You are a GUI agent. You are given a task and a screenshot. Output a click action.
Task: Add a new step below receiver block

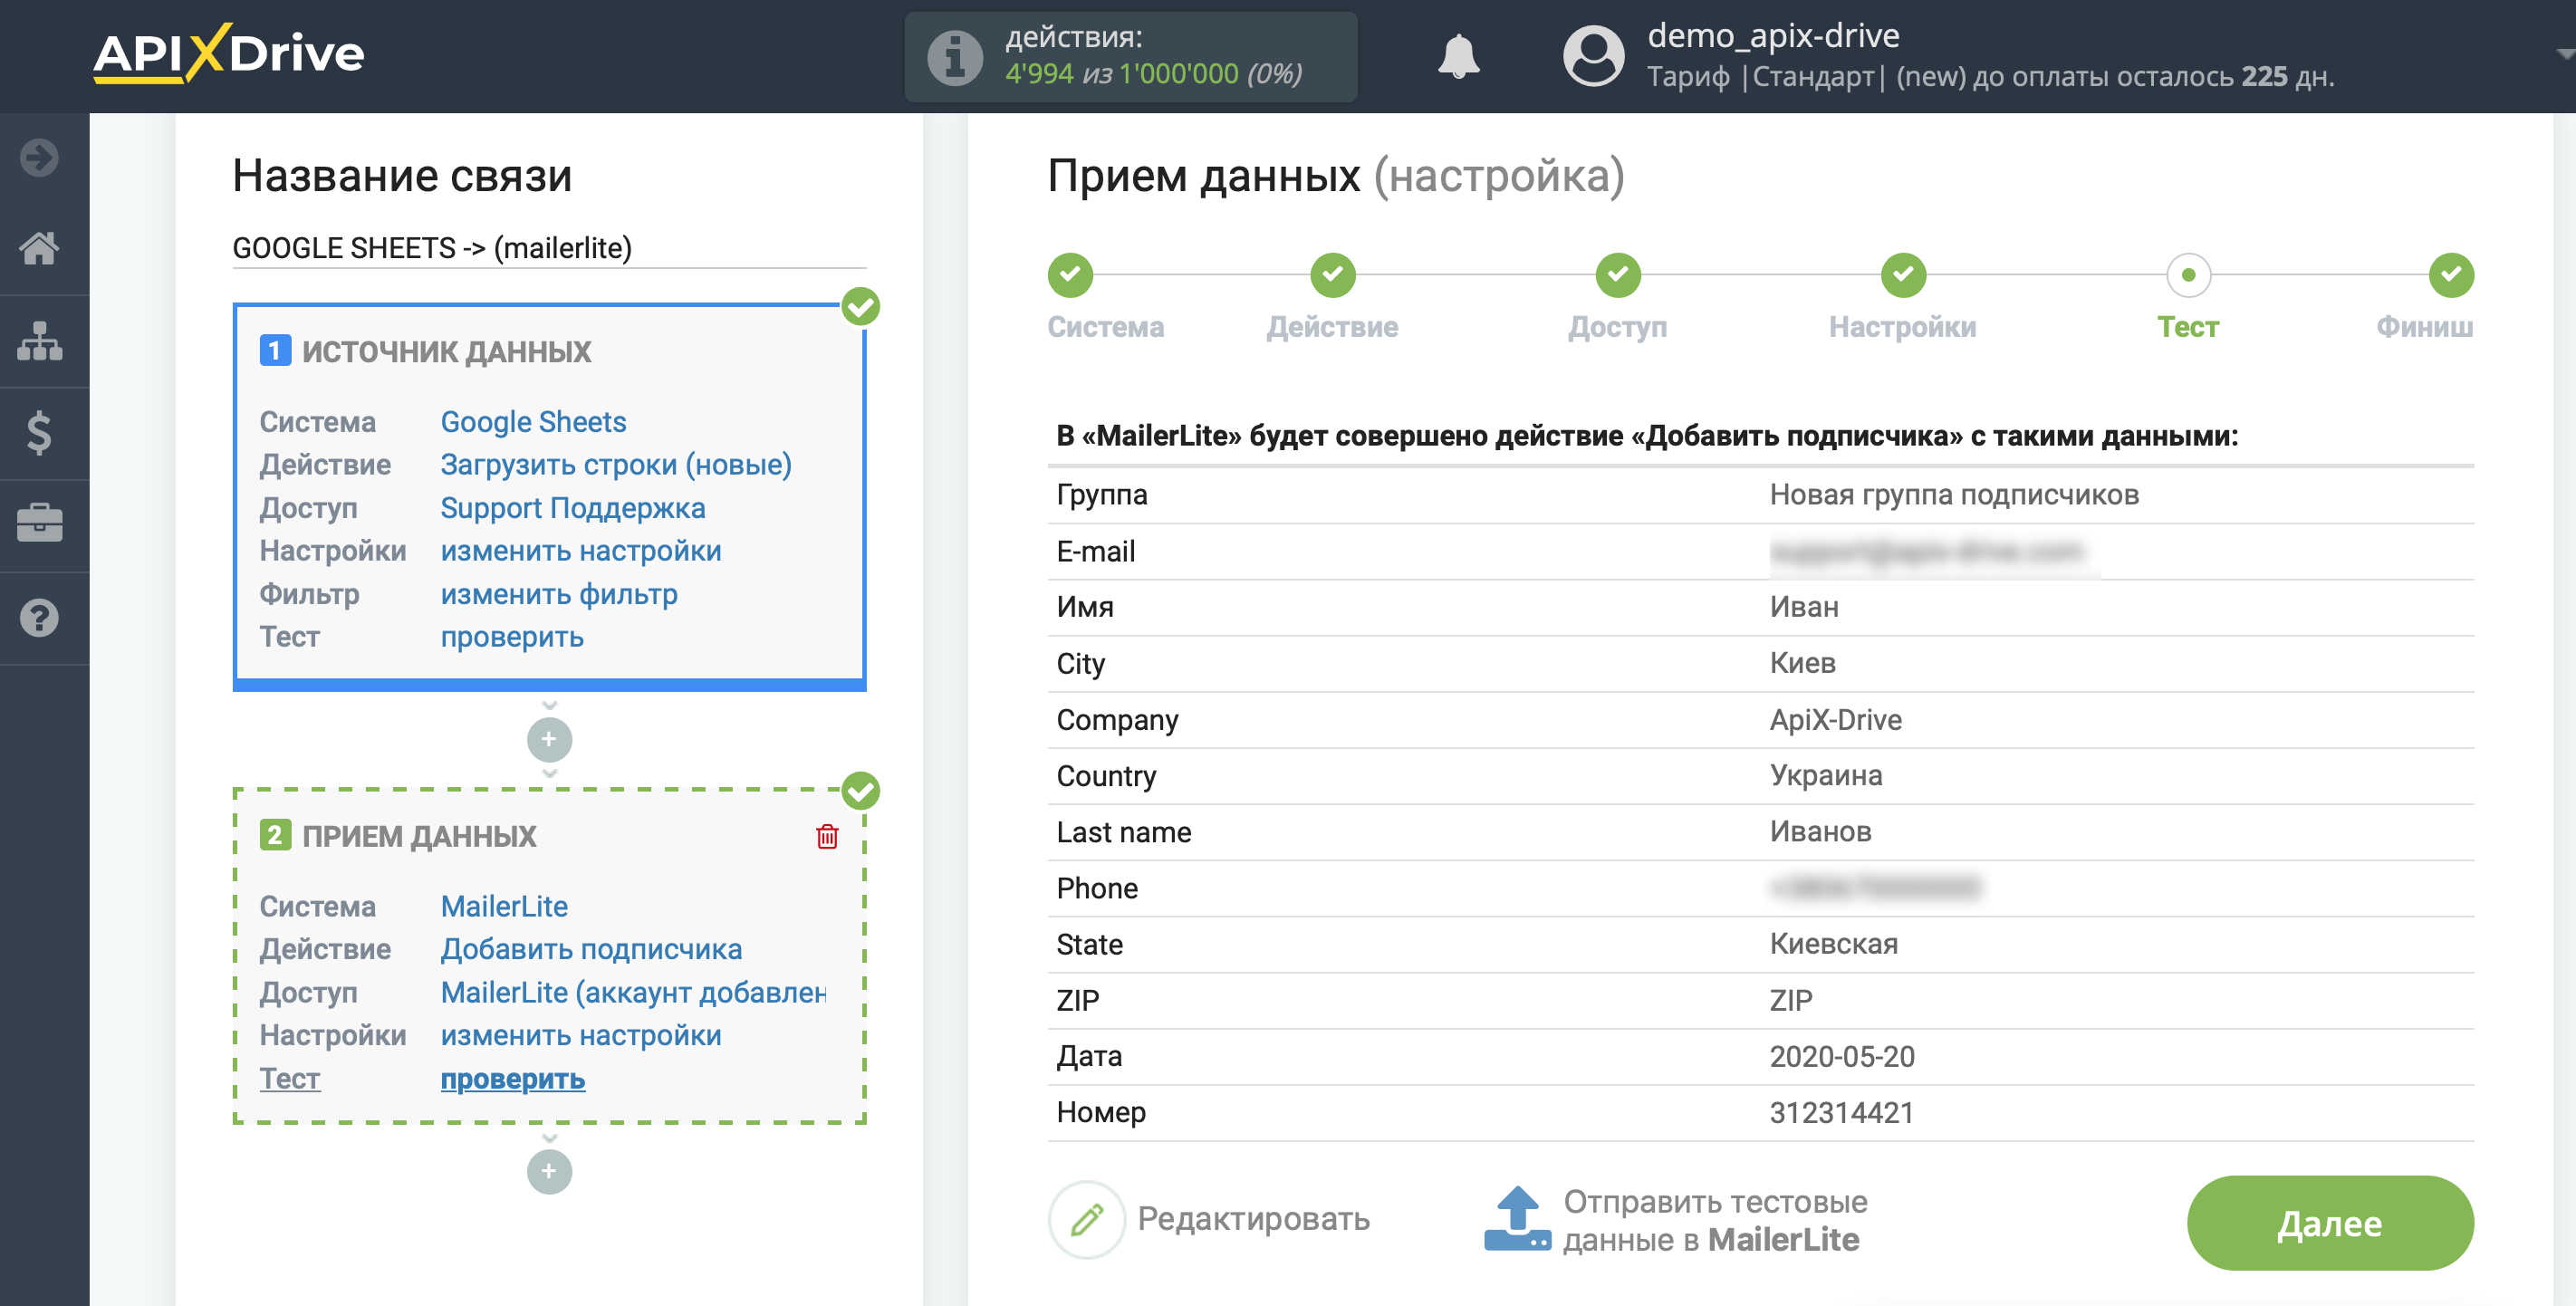click(549, 1171)
